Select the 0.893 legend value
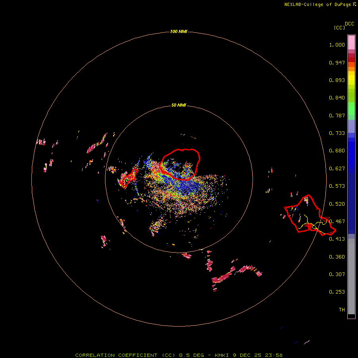The image size is (358, 358). (337, 80)
